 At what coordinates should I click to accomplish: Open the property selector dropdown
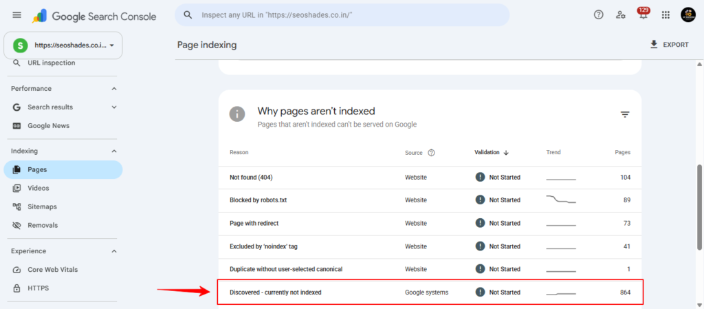pyautogui.click(x=63, y=45)
